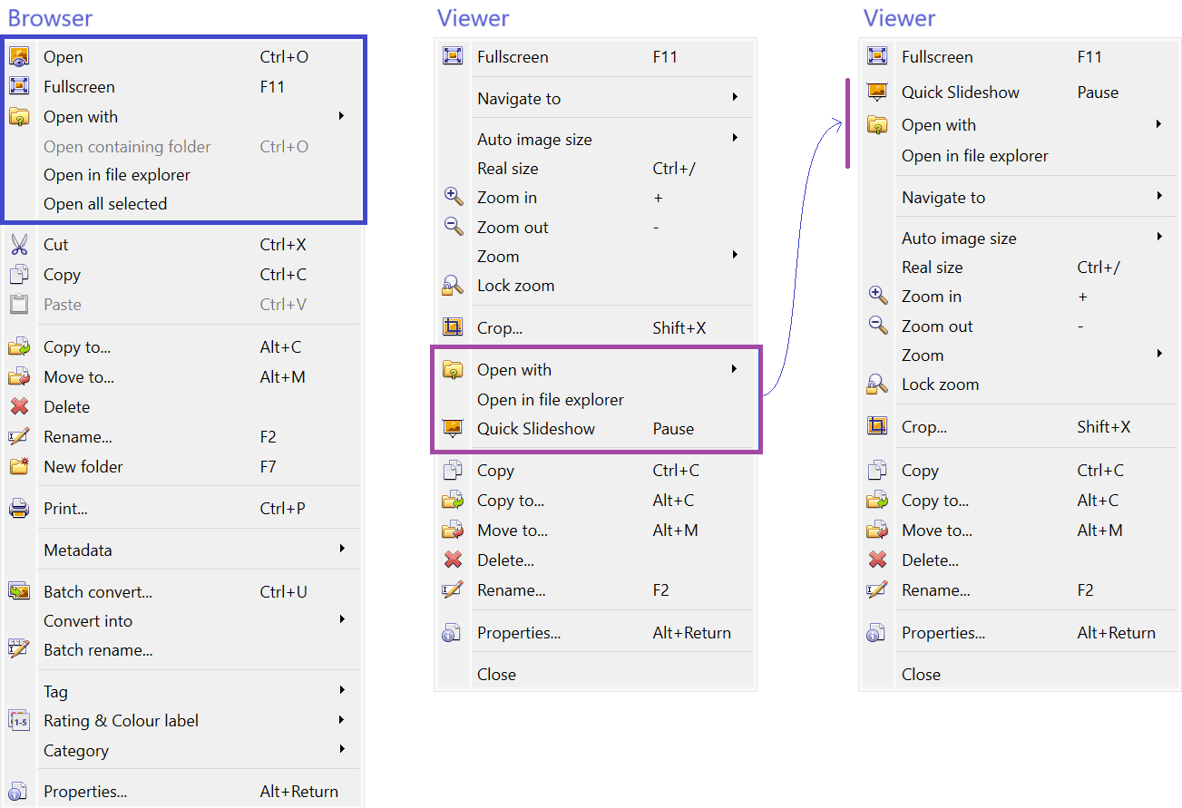Click the Crop icon in the middle Viewer menu

(453, 327)
